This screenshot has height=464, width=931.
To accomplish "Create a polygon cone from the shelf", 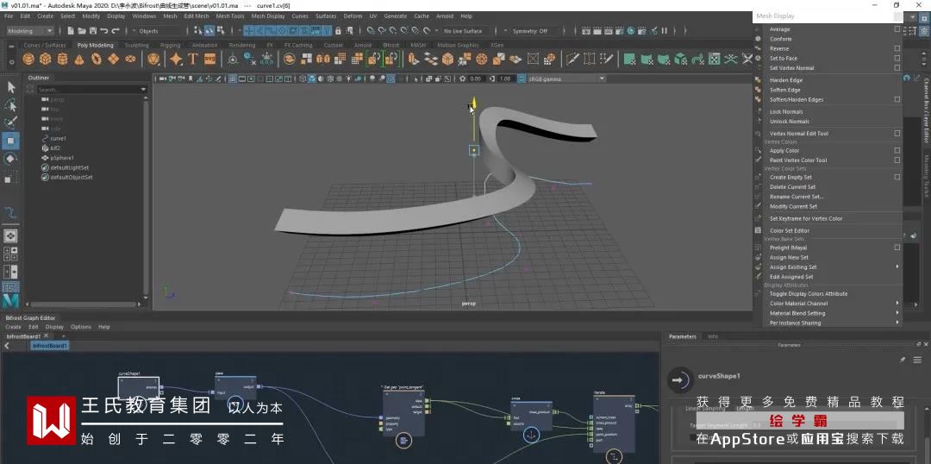I will [79, 59].
